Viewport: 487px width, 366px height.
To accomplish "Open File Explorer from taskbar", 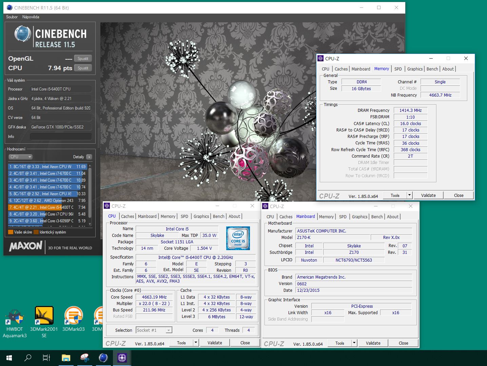I will click(66, 358).
